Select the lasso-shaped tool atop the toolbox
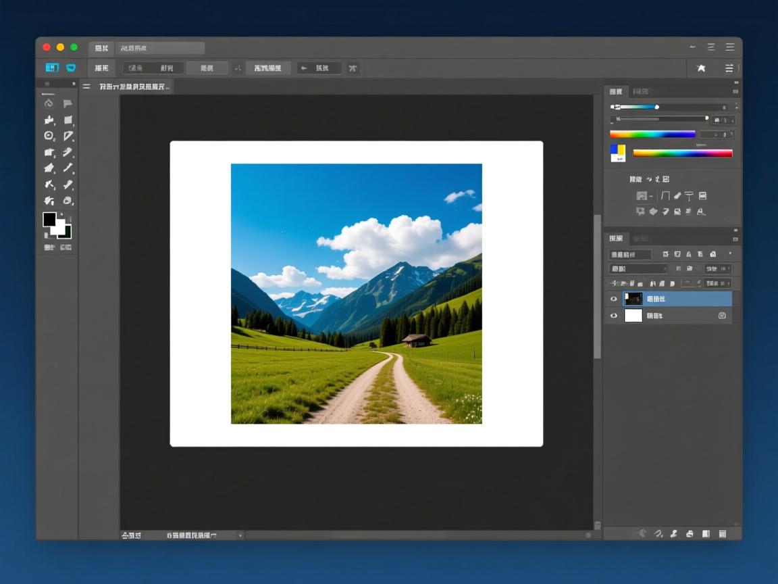 click(x=49, y=103)
